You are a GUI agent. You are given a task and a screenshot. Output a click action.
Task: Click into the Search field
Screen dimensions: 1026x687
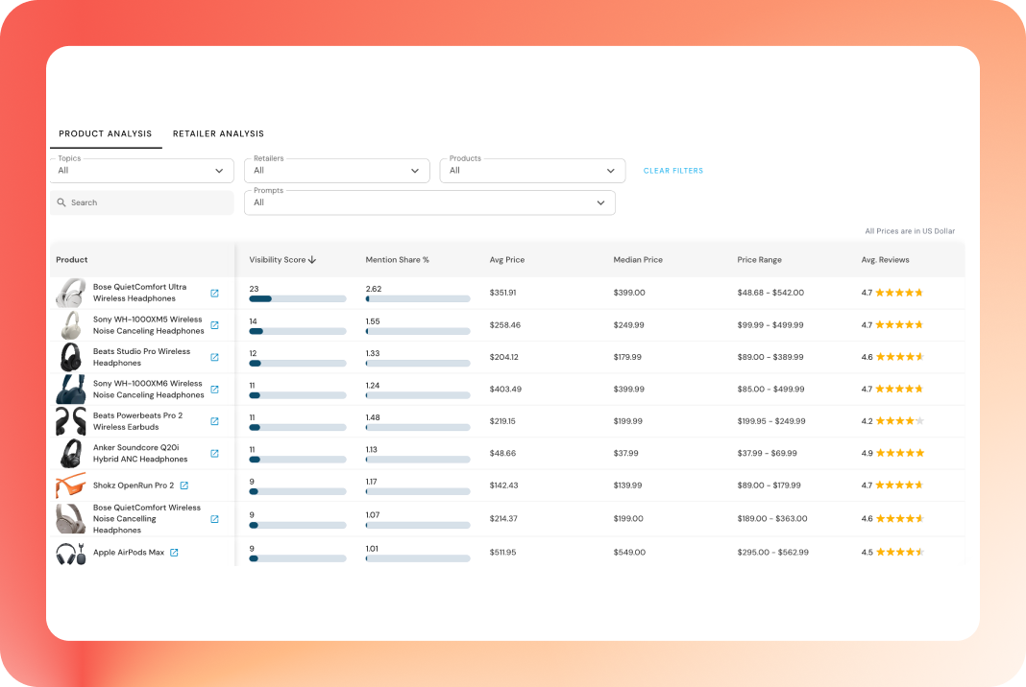(x=142, y=202)
